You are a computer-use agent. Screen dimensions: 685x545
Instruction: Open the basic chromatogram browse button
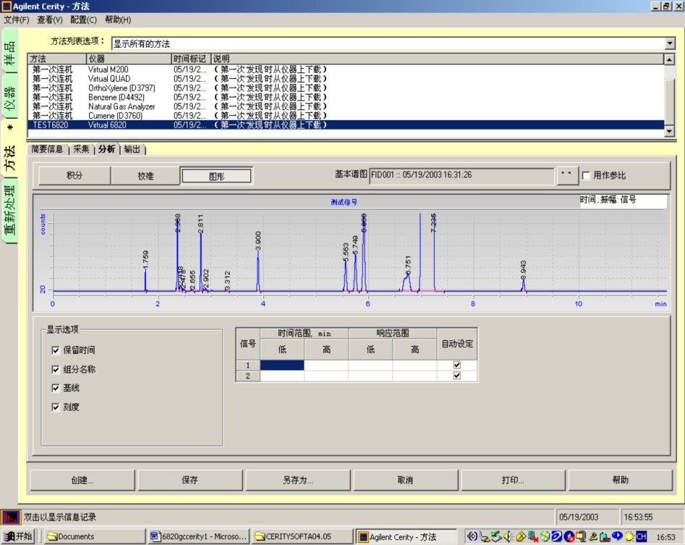(567, 174)
